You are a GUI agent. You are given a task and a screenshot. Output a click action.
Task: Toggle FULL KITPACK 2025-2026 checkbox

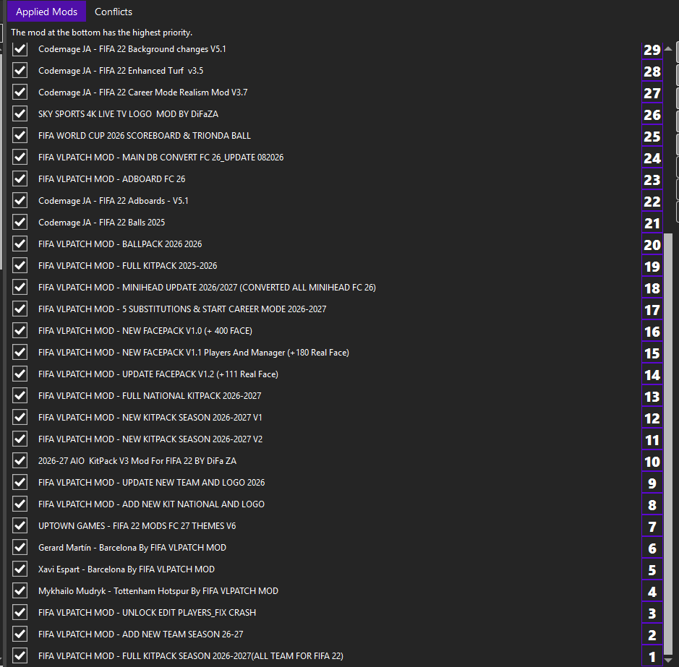pos(20,265)
